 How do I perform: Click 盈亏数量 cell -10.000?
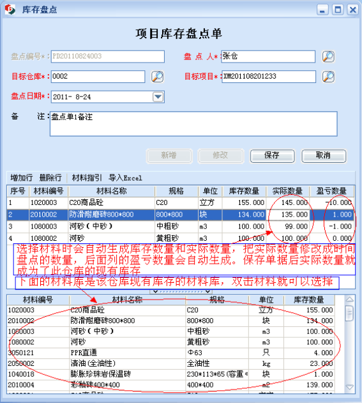(x=331, y=203)
